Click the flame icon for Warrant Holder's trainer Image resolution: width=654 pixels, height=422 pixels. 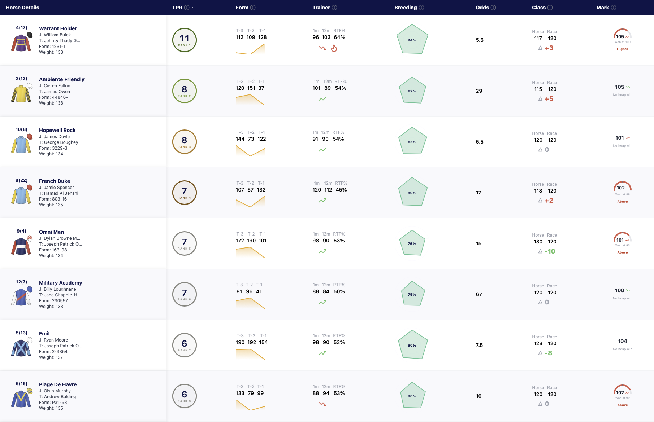pyautogui.click(x=334, y=48)
